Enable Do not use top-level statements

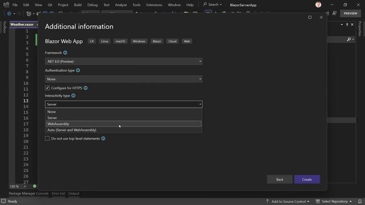[x=47, y=138]
